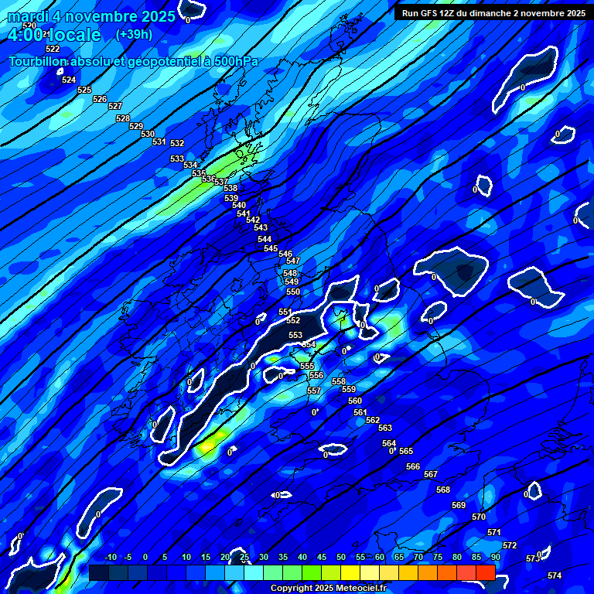Click the Copyright 2025 Meteociel.fr text
594x594 pixels.
[x=327, y=589]
